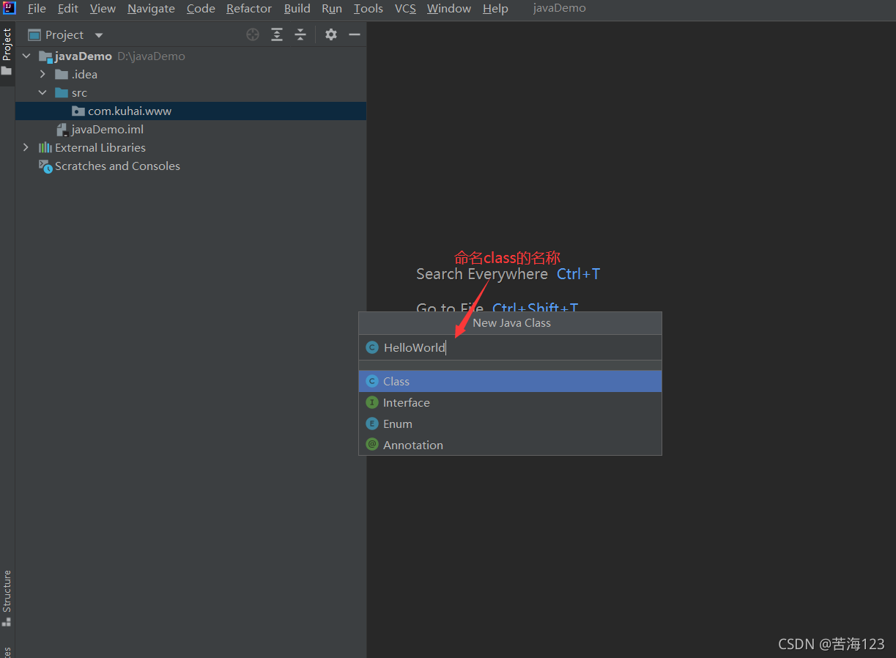
Task: Collapse the javaDemo root node
Action: [x=26, y=56]
